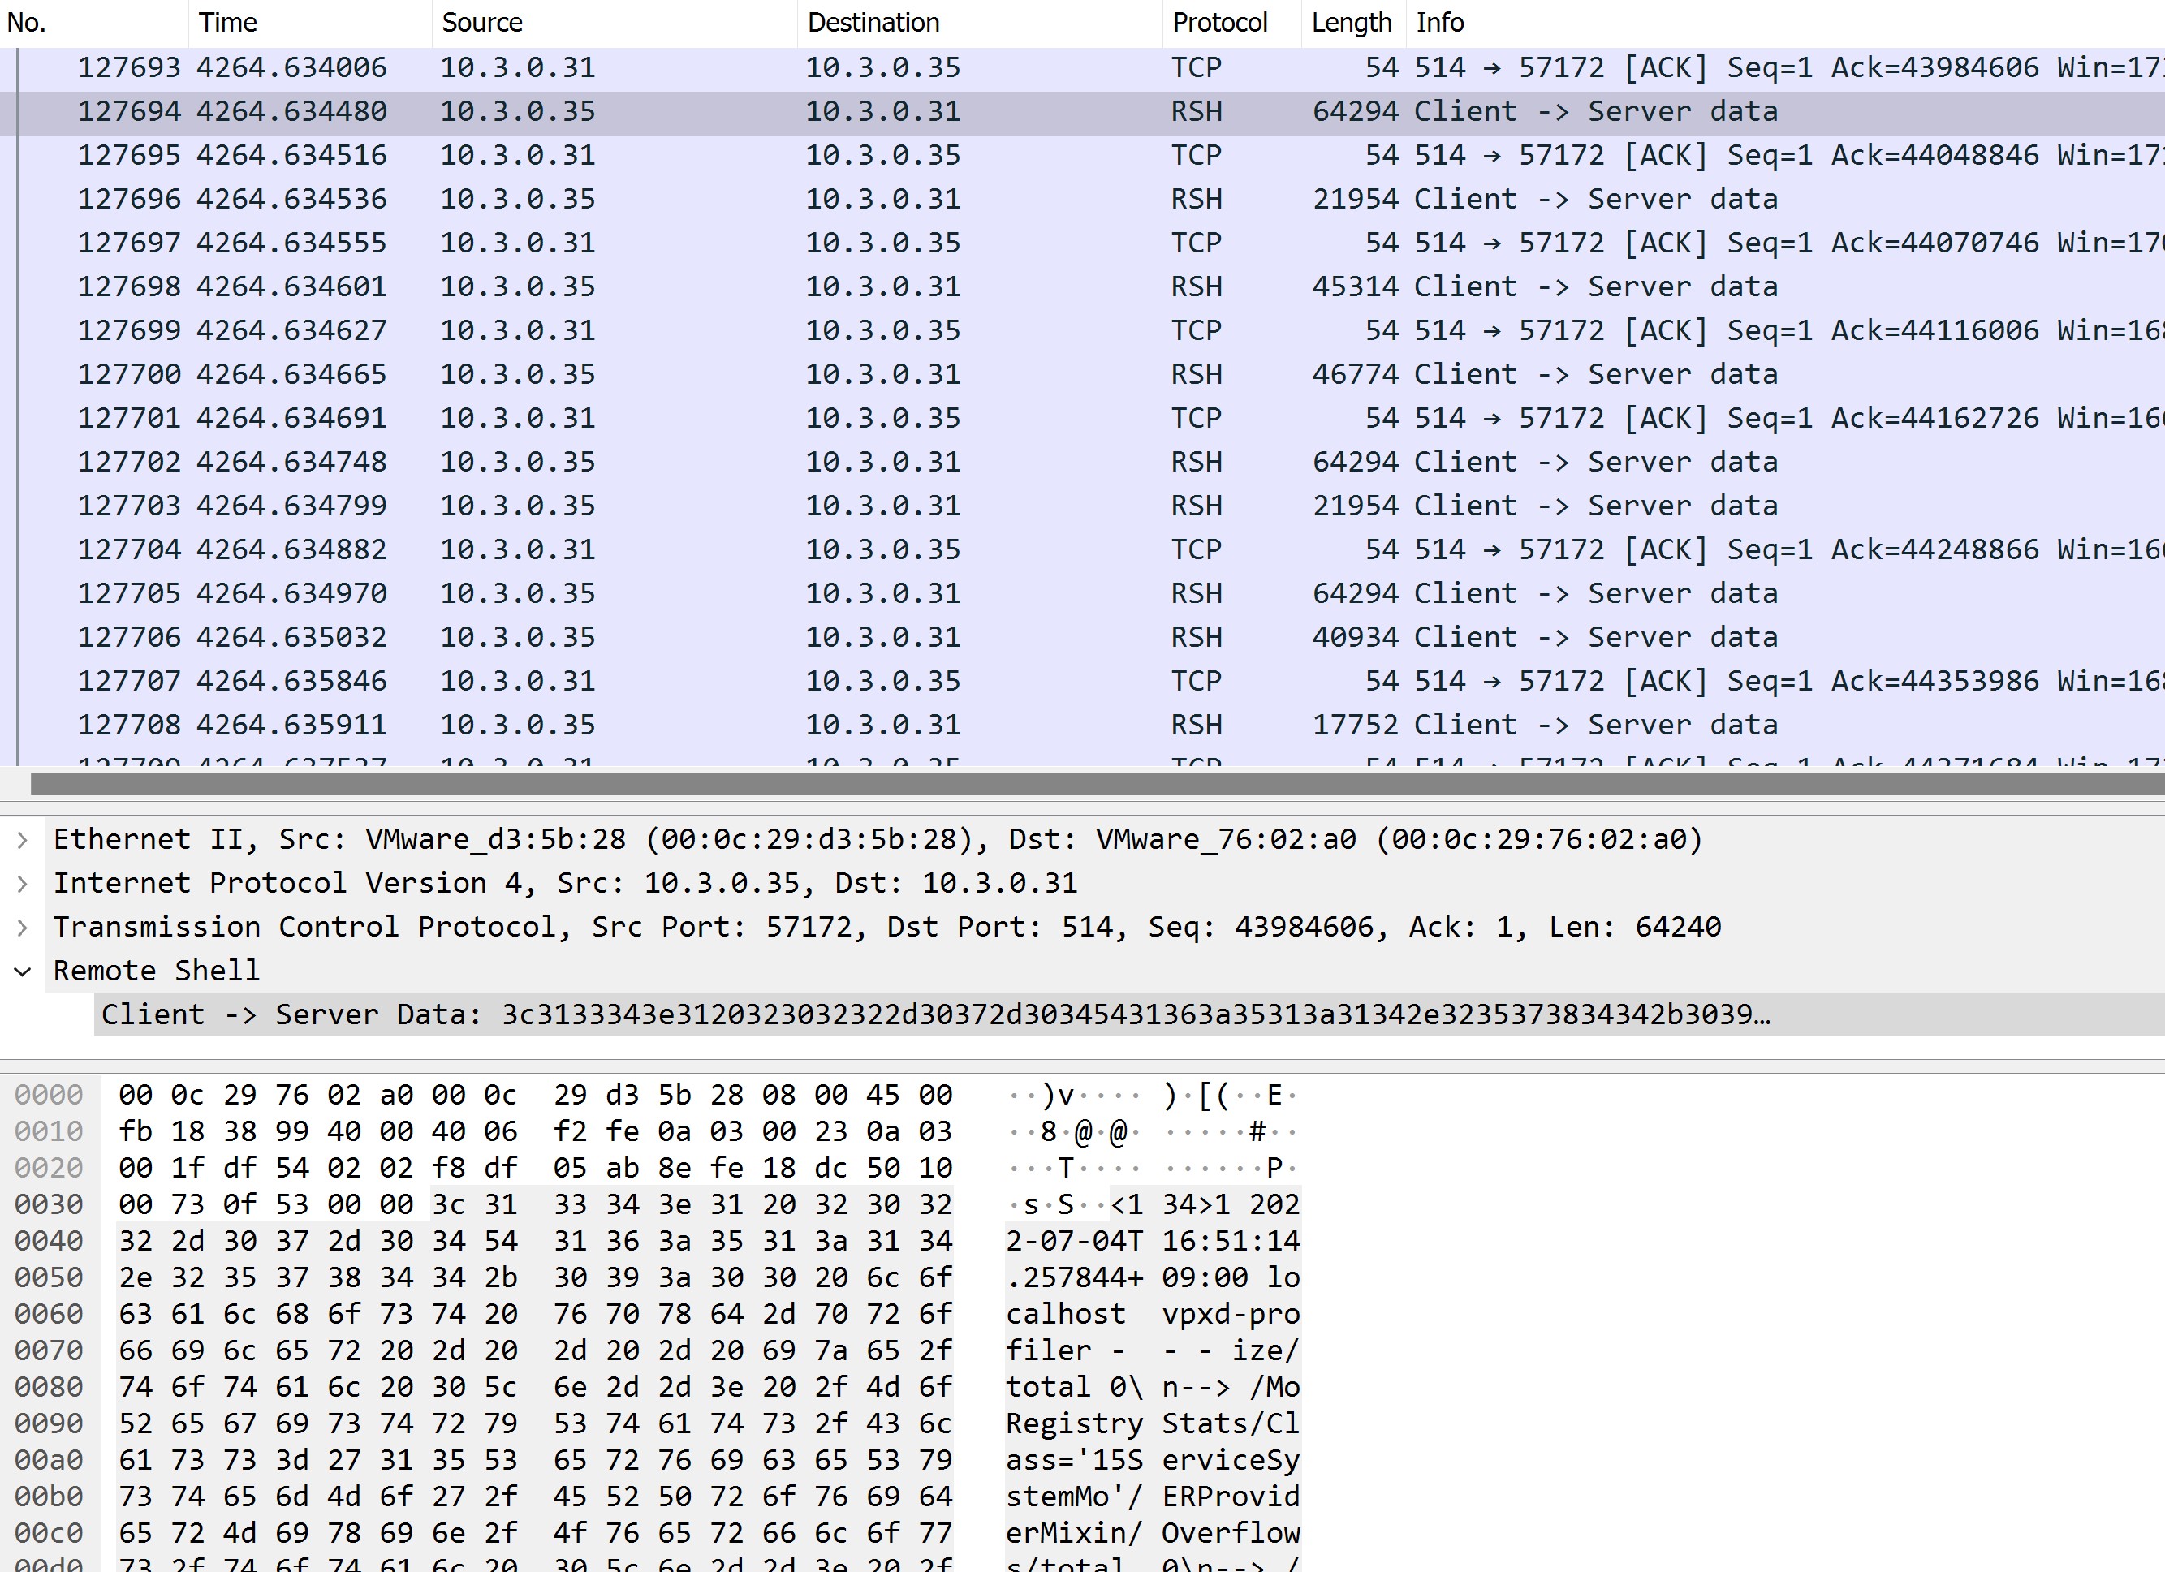
Task: Sort packets by the Protocol column
Action: 1222,22
